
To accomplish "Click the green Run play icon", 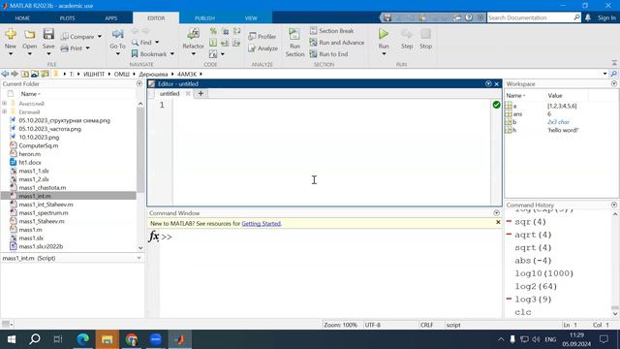I will coord(384,34).
